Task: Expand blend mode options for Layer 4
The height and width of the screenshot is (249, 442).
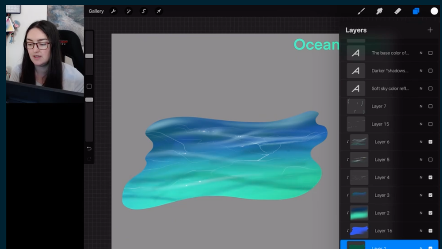Action: [x=421, y=177]
